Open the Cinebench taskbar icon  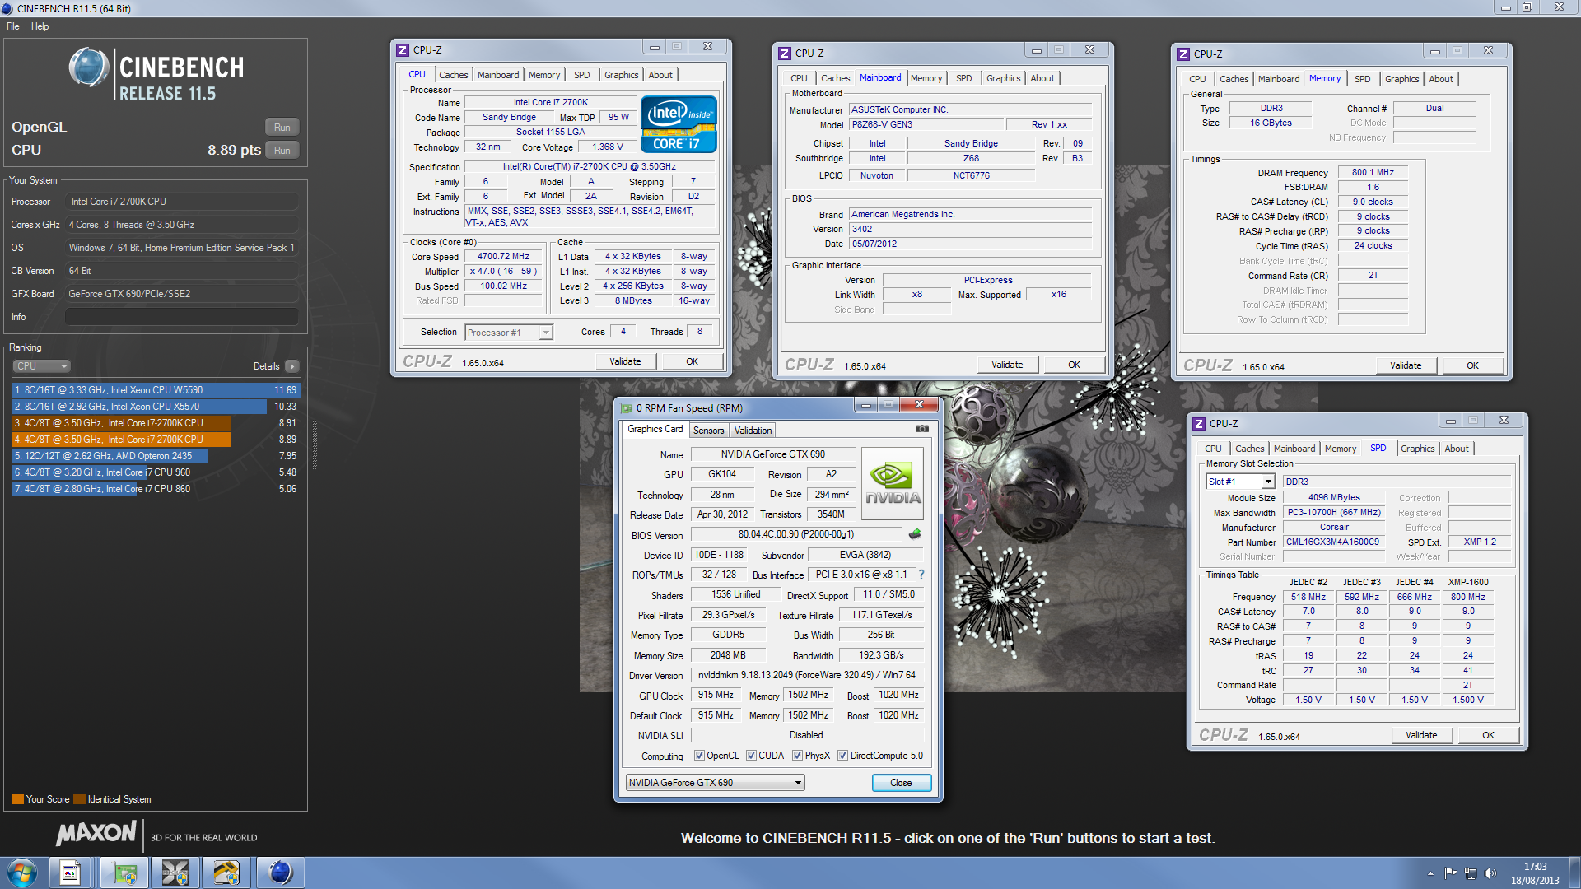coord(280,873)
